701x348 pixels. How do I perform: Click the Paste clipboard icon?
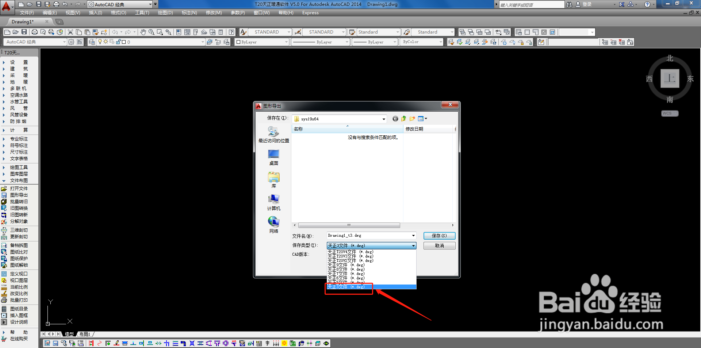[x=87, y=32]
